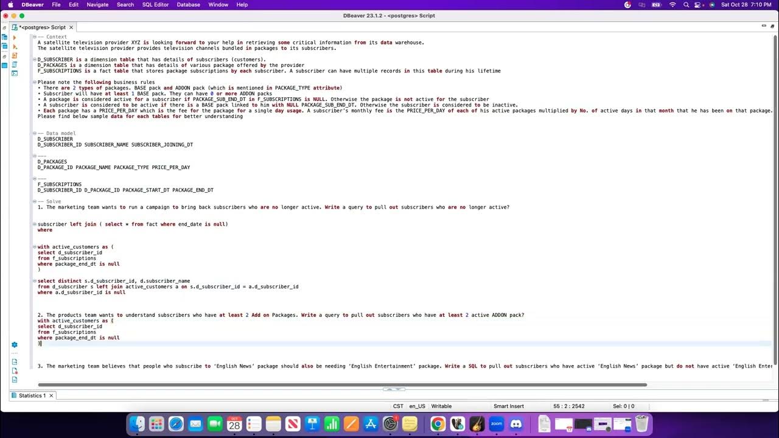Collapse the Context comment fold marker
Viewport: 779px width, 438px height.
click(x=35, y=37)
